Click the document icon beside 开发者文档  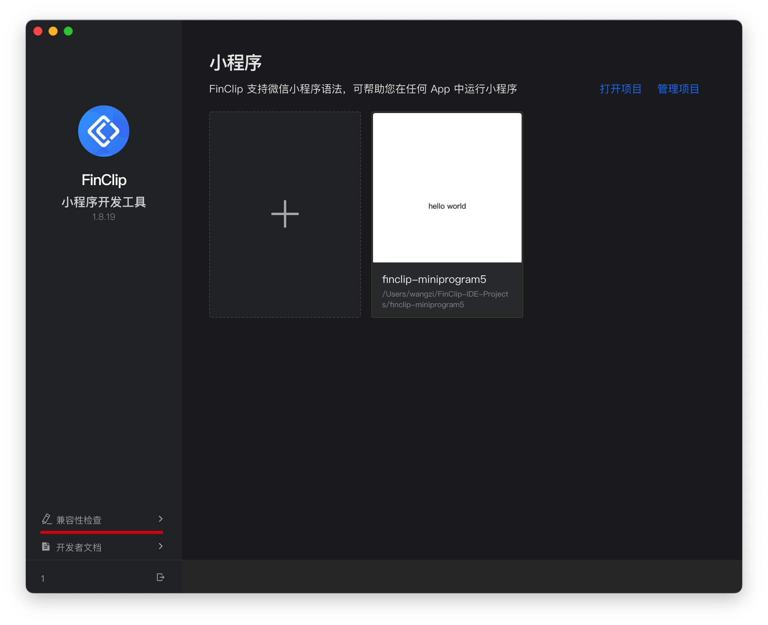pyautogui.click(x=46, y=546)
